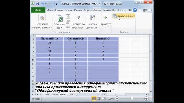This screenshot has height=103, width=184.
Task: Click the zoom in plus button
Action: pos(146,99)
